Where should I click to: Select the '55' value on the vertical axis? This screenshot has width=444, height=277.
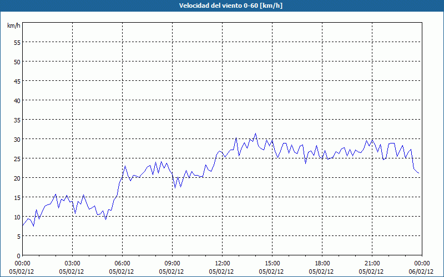(x=17, y=43)
